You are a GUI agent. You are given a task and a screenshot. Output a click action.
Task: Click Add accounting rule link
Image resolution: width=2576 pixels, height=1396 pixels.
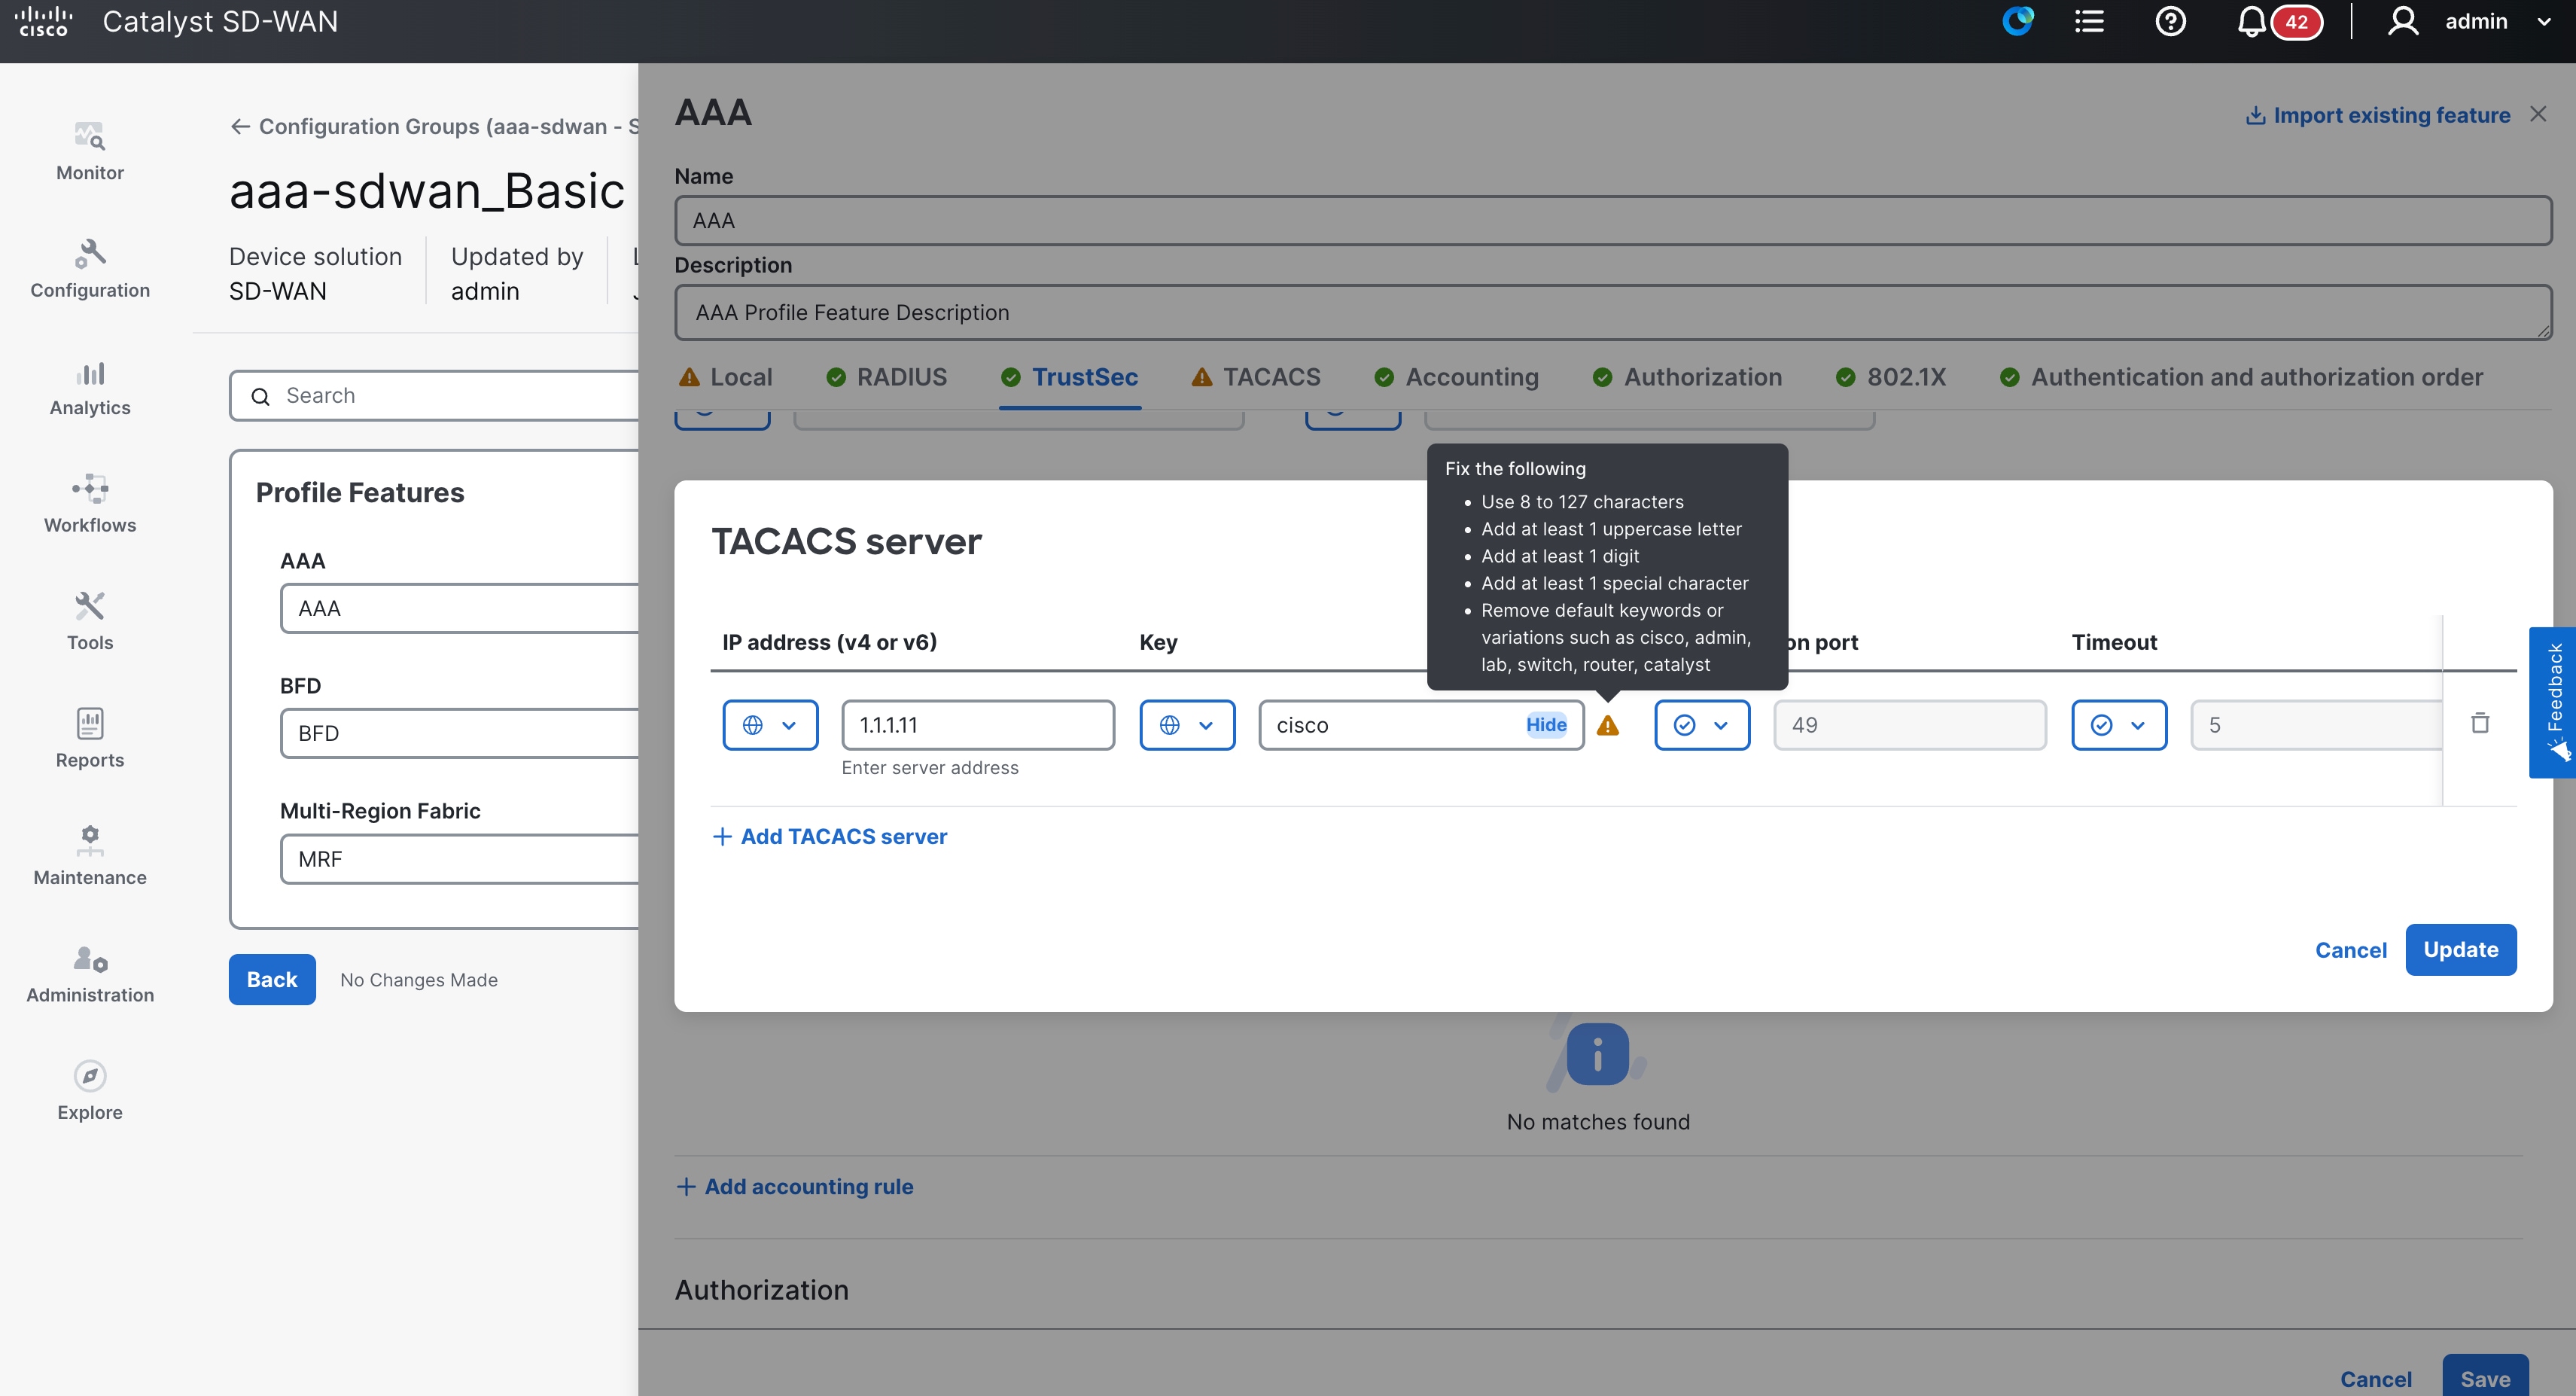(795, 1186)
